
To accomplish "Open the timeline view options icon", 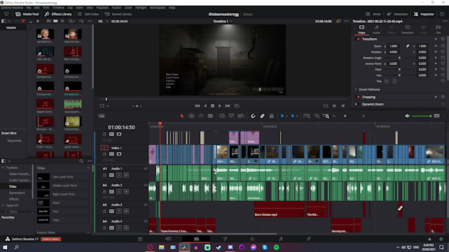I will (102, 116).
